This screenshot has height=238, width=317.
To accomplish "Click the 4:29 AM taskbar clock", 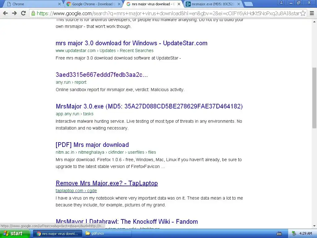I will pyautogui.click(x=306, y=234).
